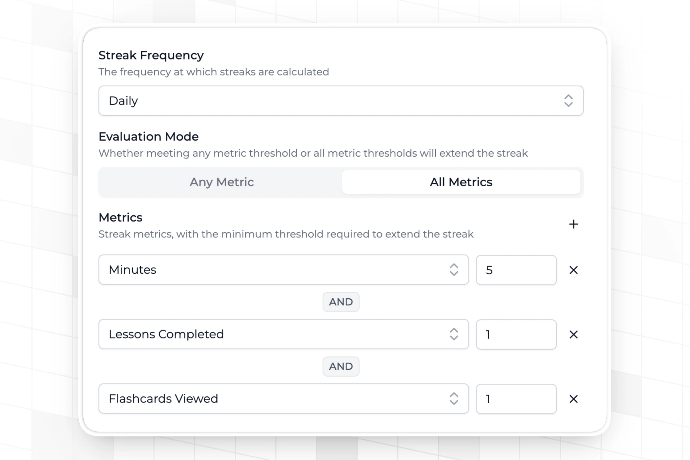690x460 pixels.
Task: Delete the Flashcards Viewed metric row
Action: (574, 399)
